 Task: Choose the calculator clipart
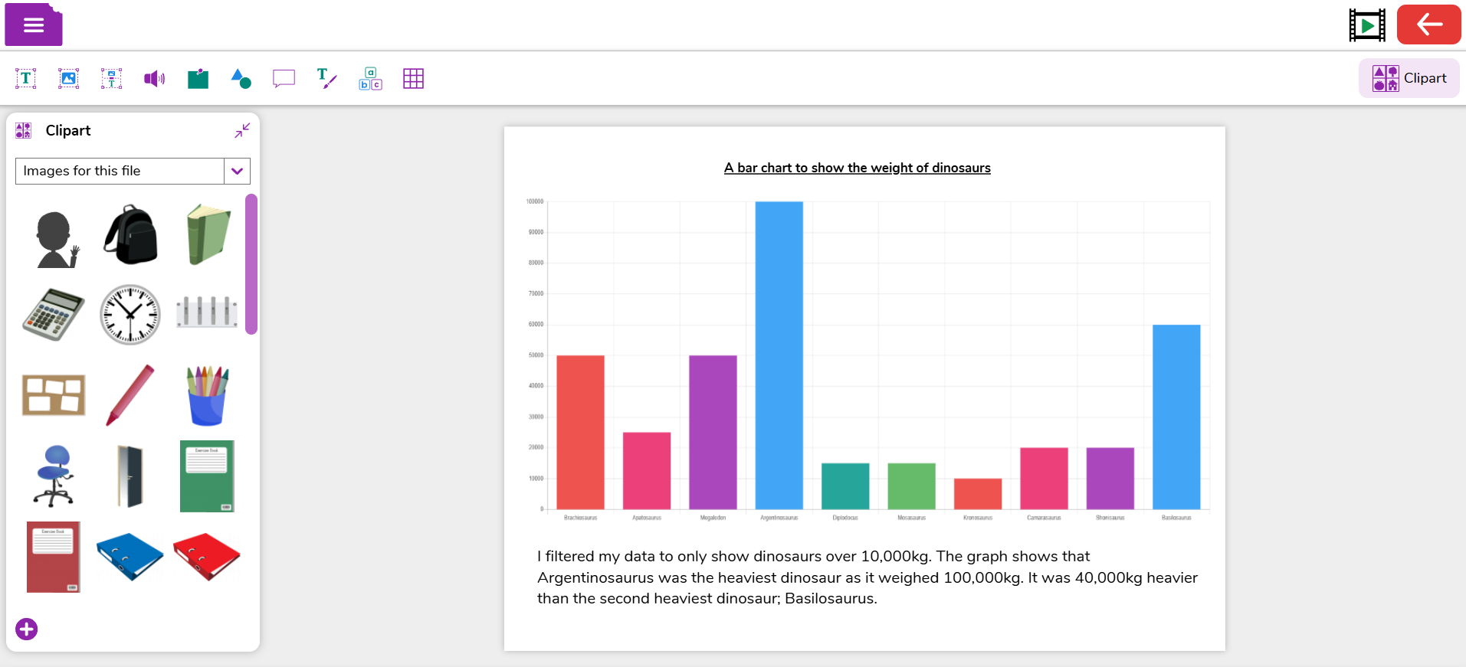coord(54,314)
